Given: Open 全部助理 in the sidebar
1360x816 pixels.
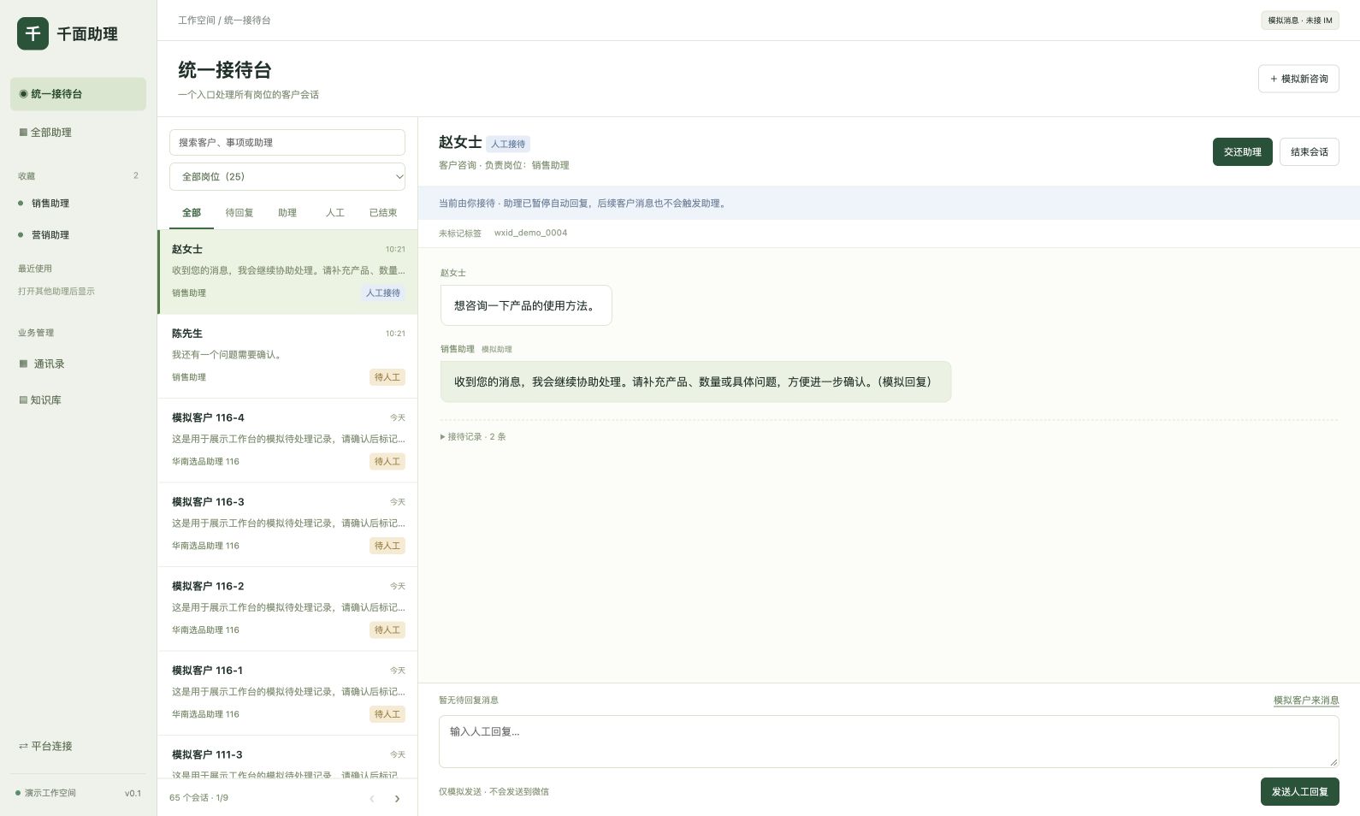Looking at the screenshot, I should coord(78,133).
